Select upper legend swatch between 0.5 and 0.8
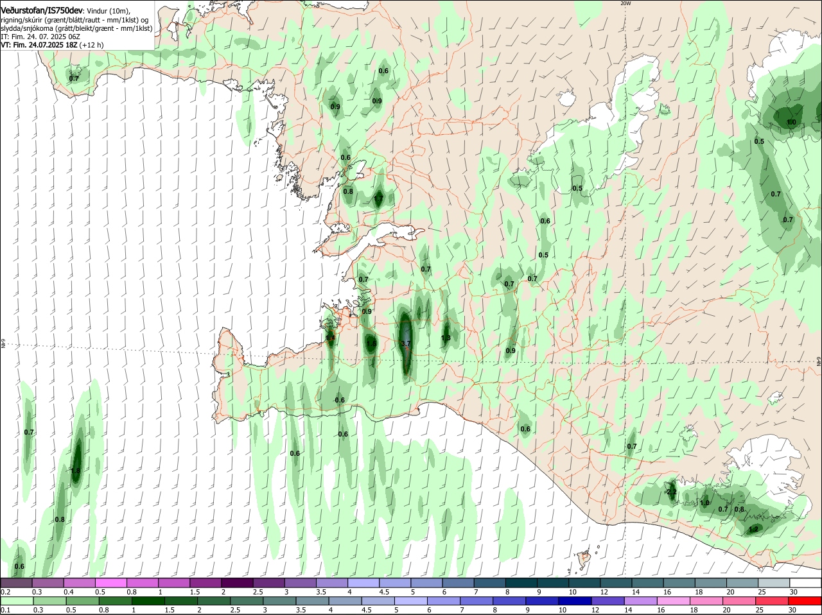Viewport: 822px width, 615px height. point(111,583)
